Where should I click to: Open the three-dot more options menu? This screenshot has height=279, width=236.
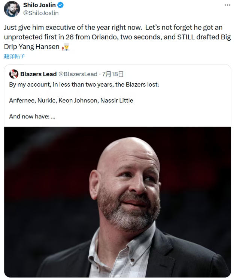[227, 5]
